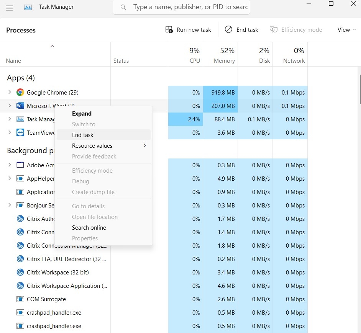Sort by the Disk column header
This screenshot has width=361, height=333.
[255, 54]
